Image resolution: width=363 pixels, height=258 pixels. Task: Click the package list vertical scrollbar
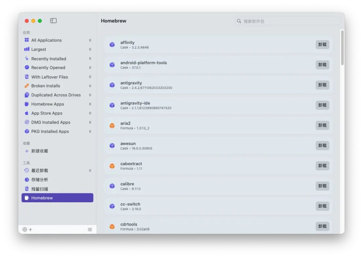[x=342, y=48]
